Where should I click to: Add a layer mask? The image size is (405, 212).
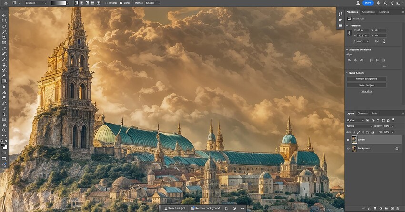point(375,208)
